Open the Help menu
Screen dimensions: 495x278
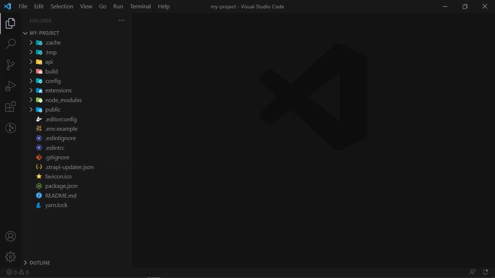click(x=163, y=6)
